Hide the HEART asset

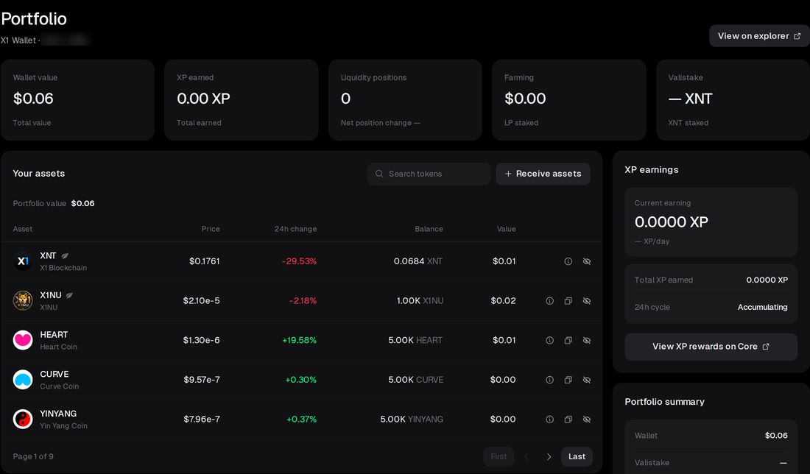tap(587, 340)
